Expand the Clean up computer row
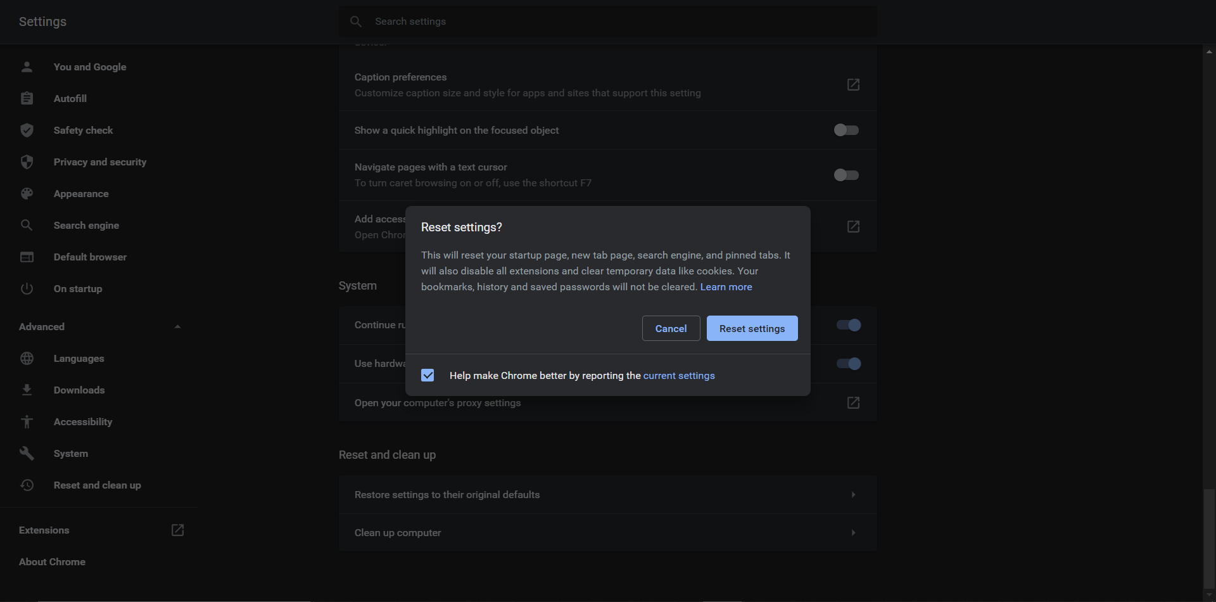Viewport: 1216px width, 602px height. pos(853,533)
